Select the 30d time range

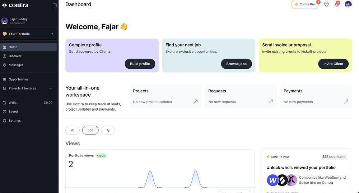tap(90, 130)
